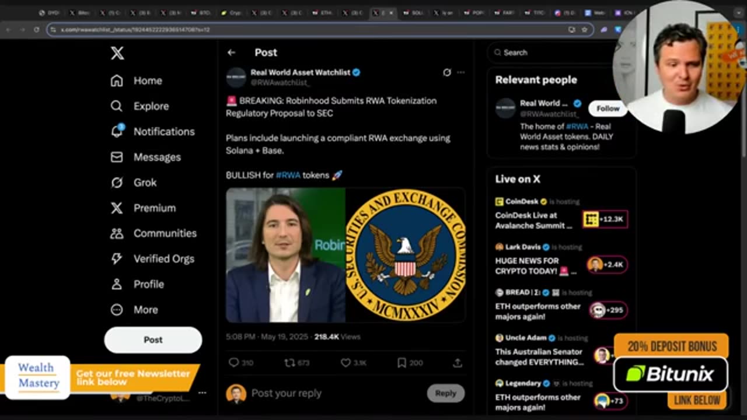Click the post timestamp 5:08 PM May 19, 2025
Viewport: 747px width, 420px height.
click(x=268, y=337)
